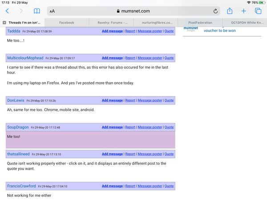
Task: Tap the Wi-Fi status icon
Action: point(249,3)
